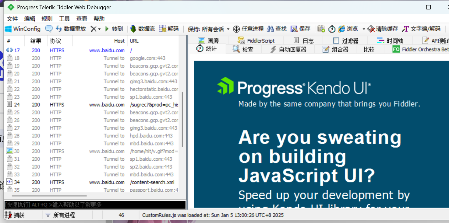Switch to the 比较 tab
The height and width of the screenshot is (223, 449).
pyautogui.click(x=369, y=49)
